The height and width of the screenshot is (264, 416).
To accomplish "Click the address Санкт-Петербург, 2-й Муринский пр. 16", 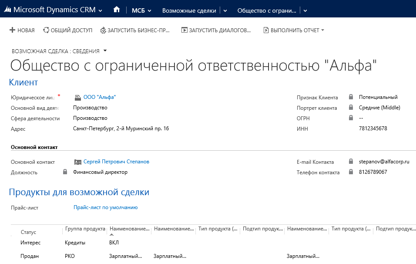I will 121,129.
